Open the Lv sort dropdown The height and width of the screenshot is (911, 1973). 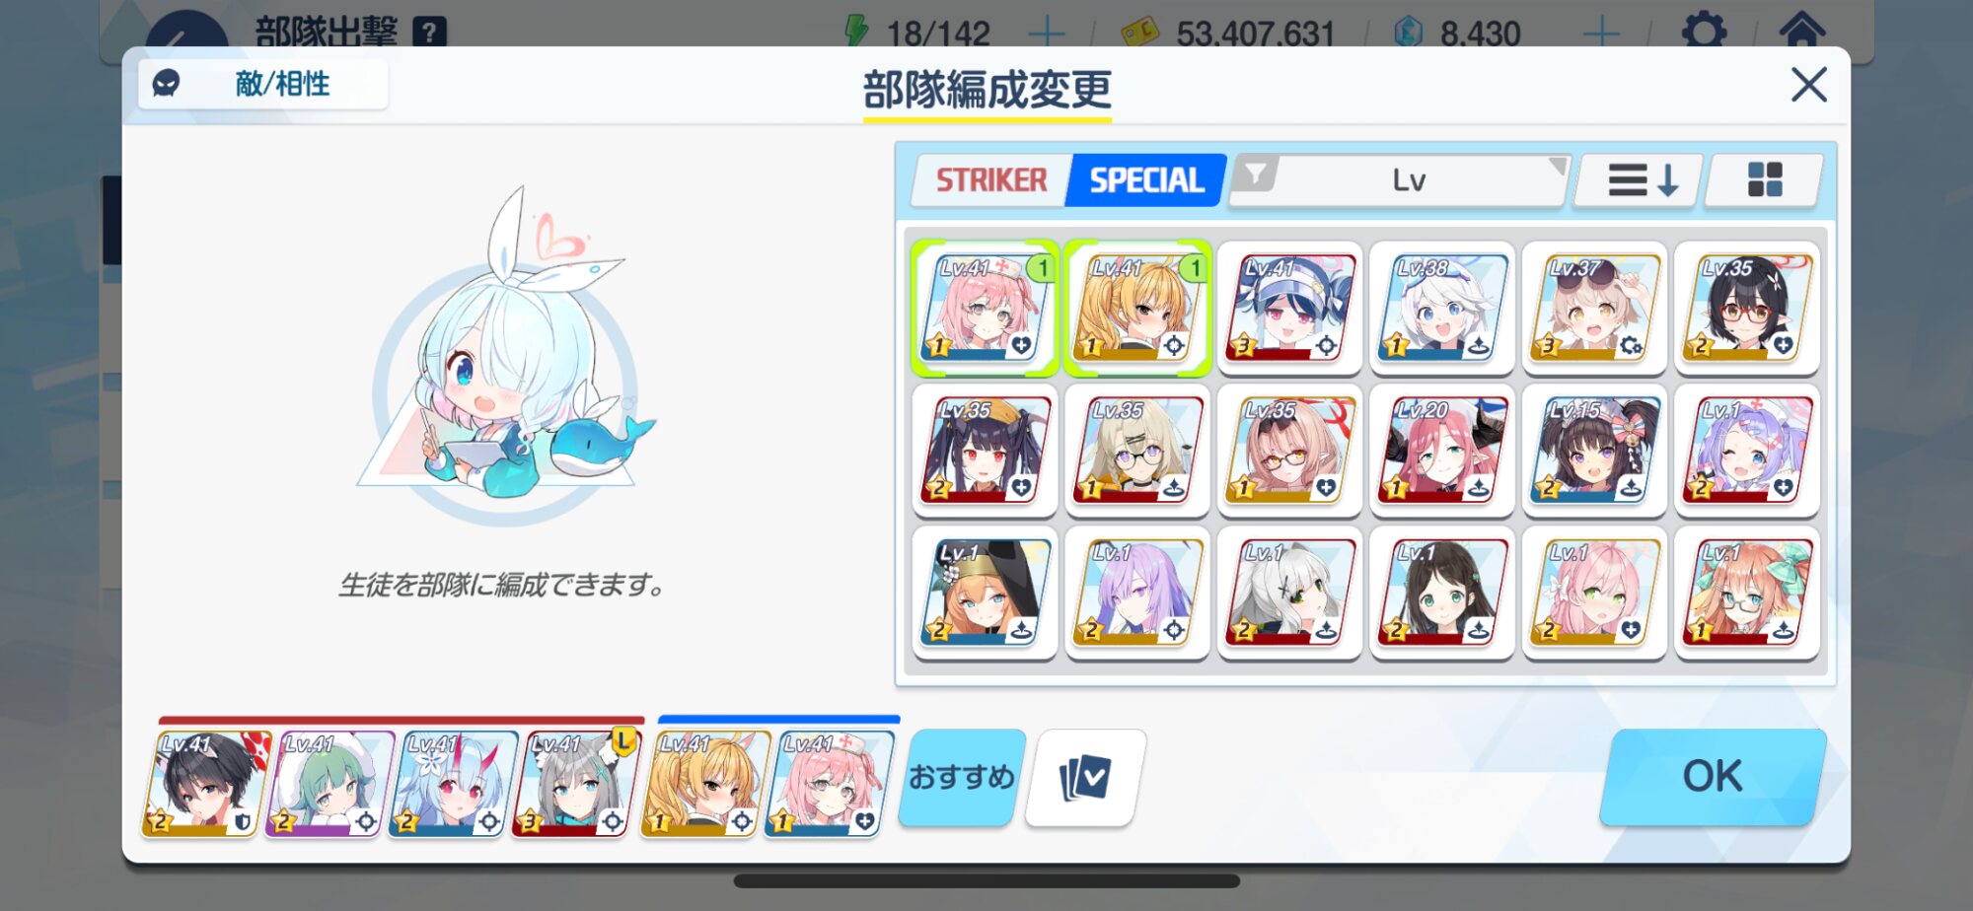[1399, 180]
